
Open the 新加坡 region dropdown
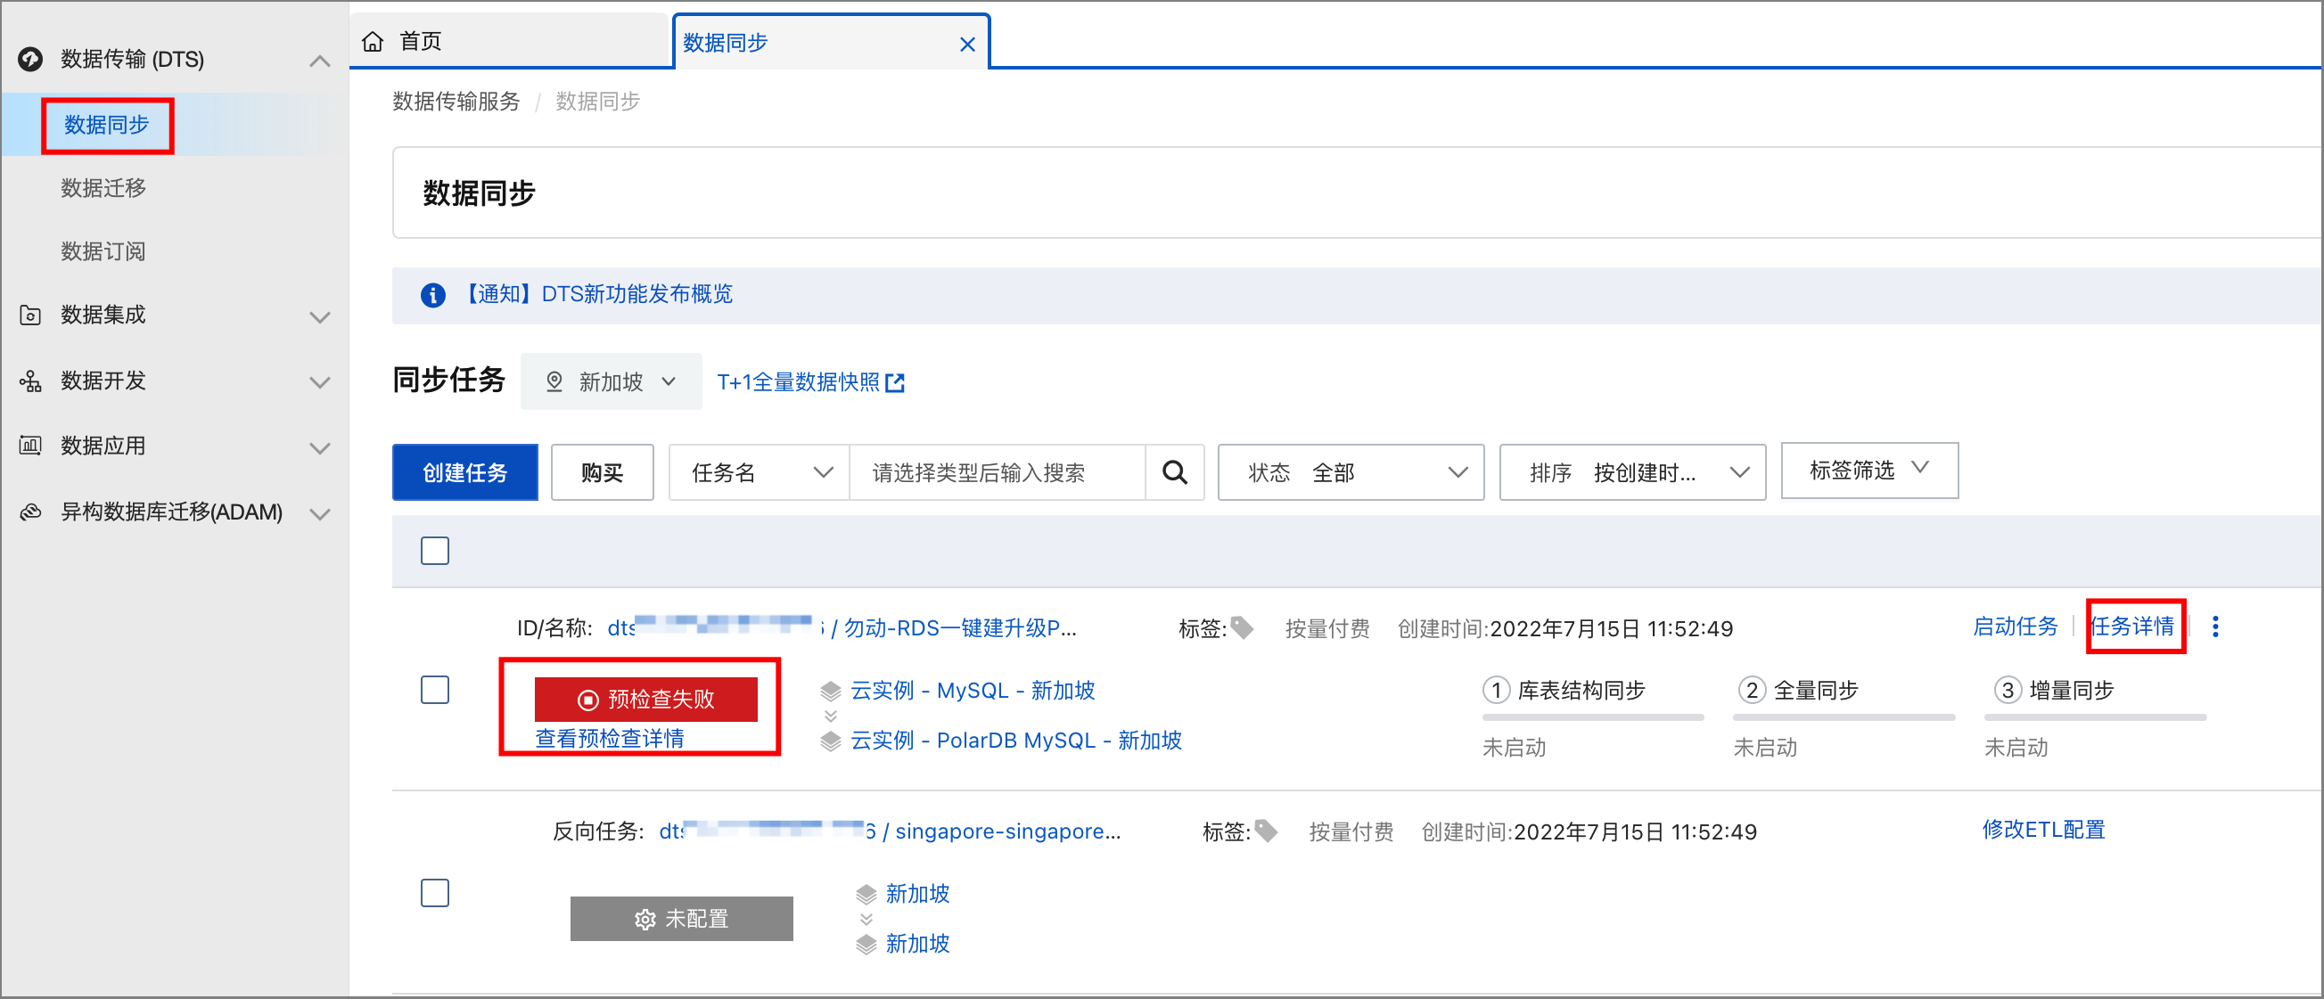611,381
